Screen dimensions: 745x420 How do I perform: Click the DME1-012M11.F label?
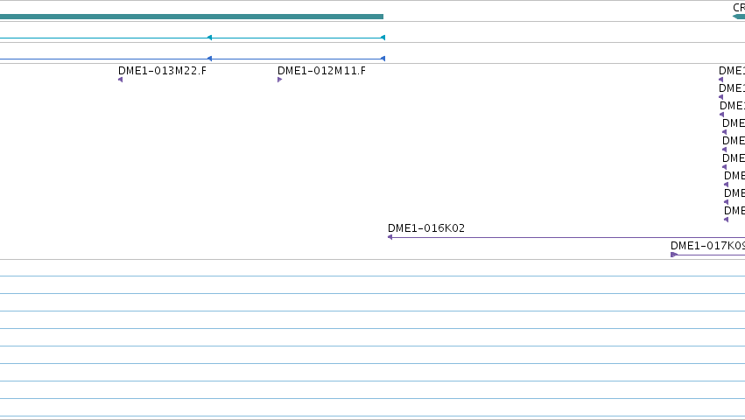tap(321, 71)
